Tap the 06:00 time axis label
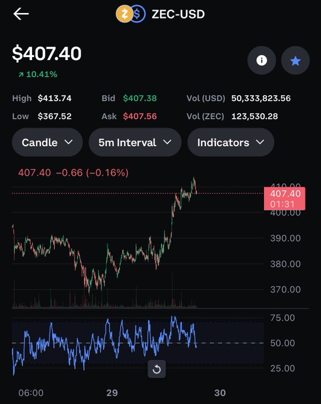This screenshot has width=321, height=404. 31,393
